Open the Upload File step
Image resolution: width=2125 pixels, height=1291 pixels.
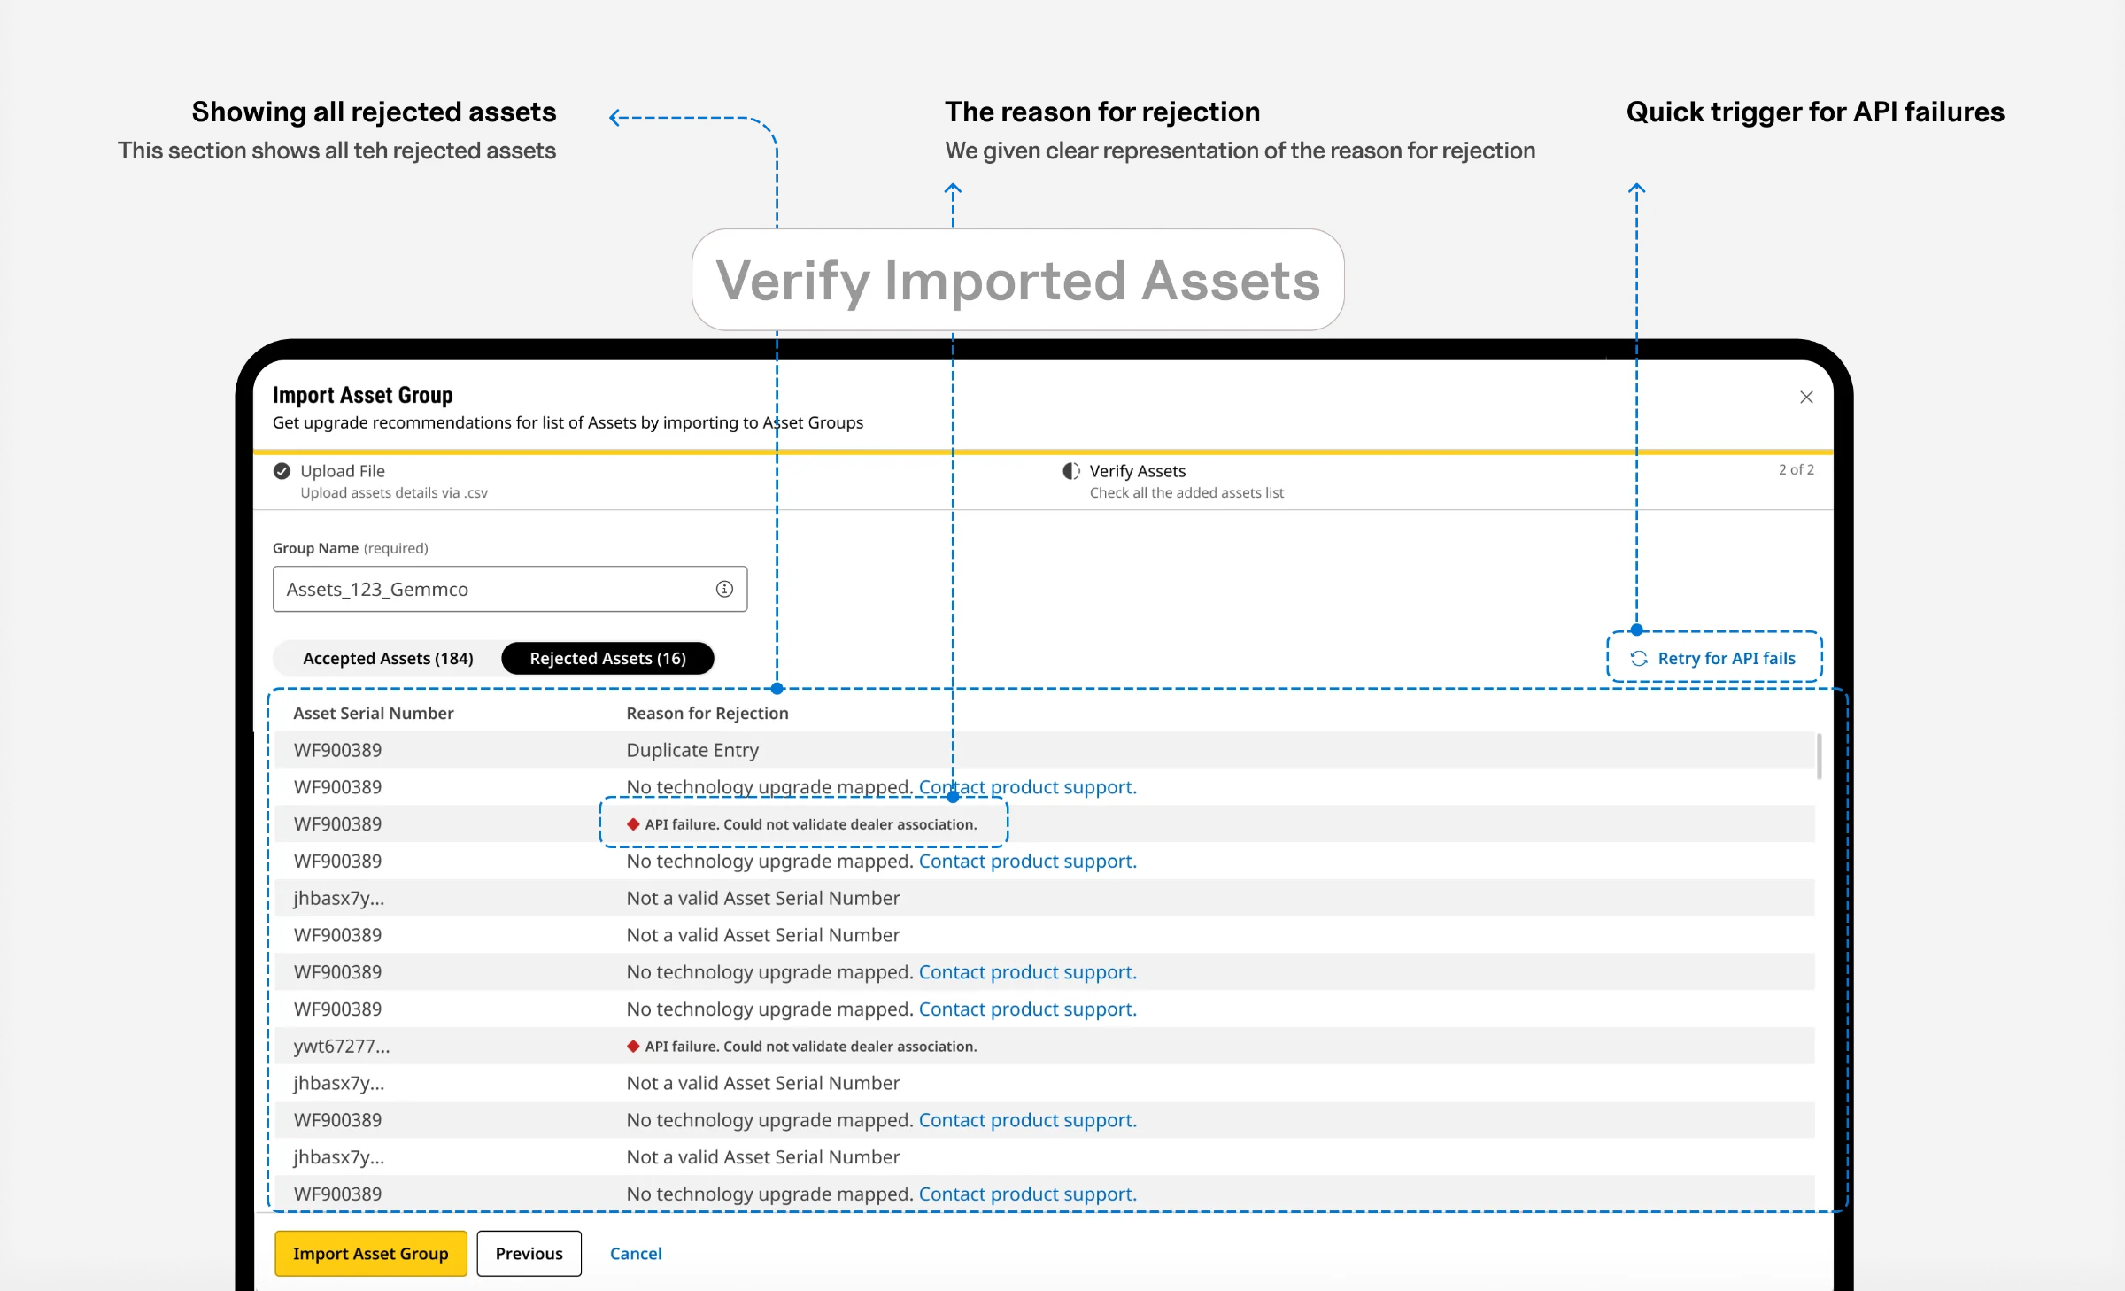click(x=342, y=471)
